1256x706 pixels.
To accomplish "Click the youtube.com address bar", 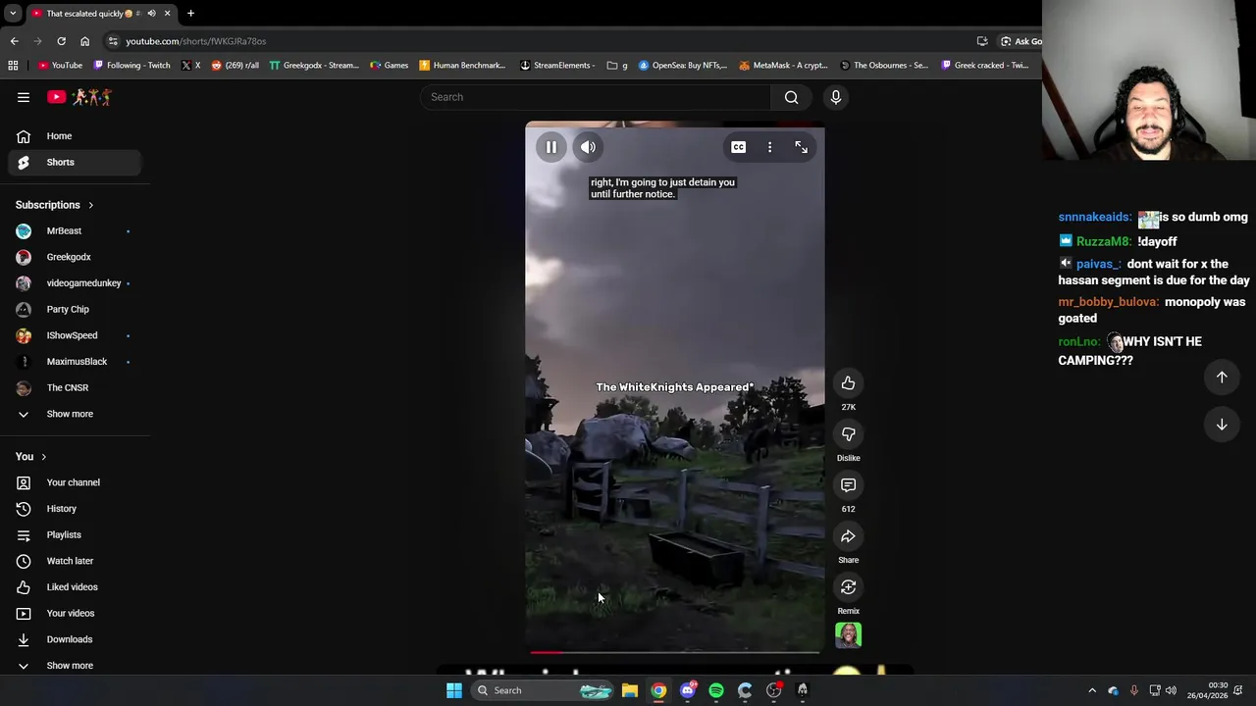I will click(x=540, y=41).
